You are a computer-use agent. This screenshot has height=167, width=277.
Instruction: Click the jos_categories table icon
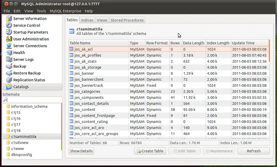71,91
